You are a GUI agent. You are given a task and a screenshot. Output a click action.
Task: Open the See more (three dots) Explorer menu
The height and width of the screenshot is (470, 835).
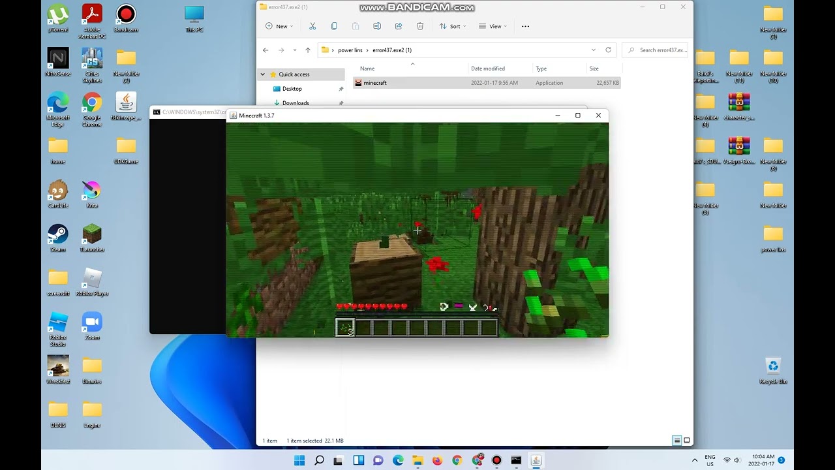coord(525,26)
